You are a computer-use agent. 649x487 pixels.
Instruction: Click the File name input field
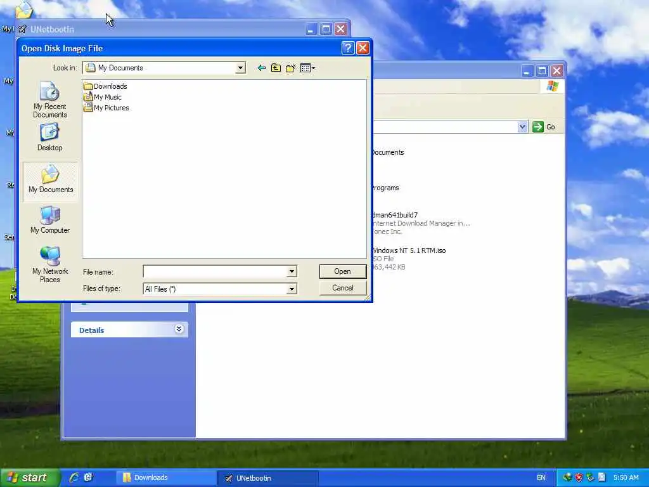click(215, 271)
